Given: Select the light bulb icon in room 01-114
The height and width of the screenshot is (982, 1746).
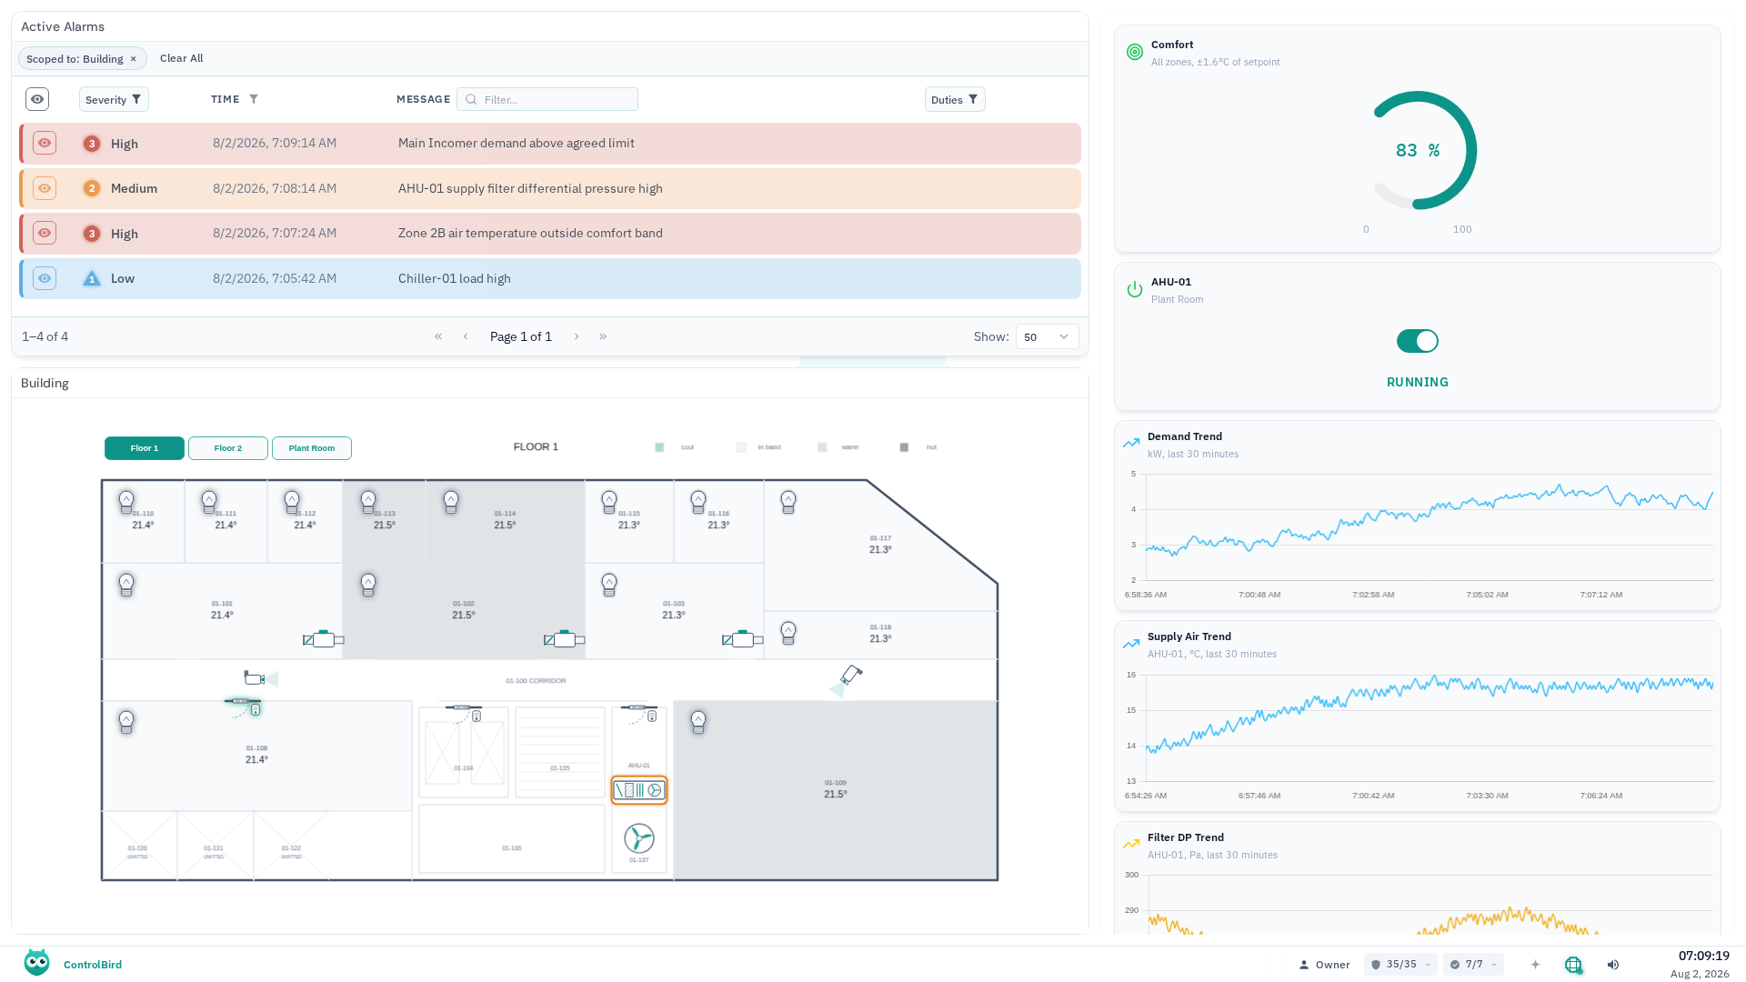Looking at the screenshot, I should [451, 502].
